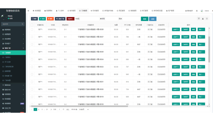213x121 pixels.
Task: Click the print icon above the table
Action: click(207, 19)
